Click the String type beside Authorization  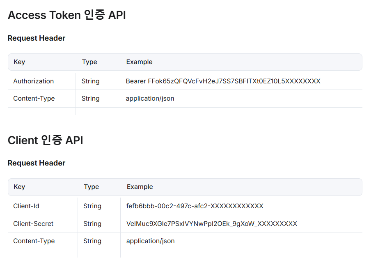90,81
